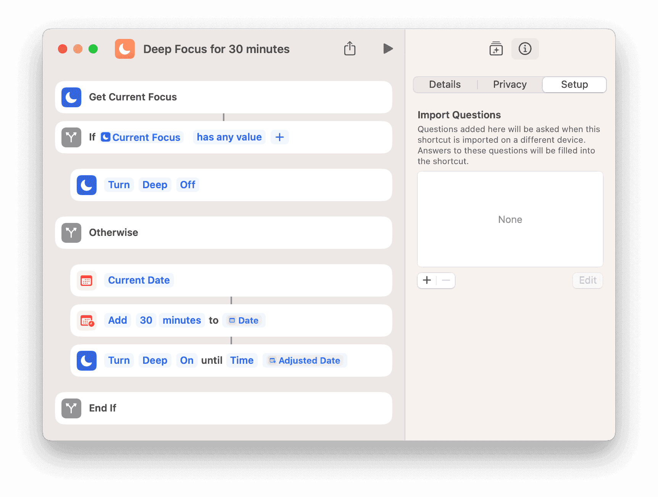Click the Share shortcut icon
The height and width of the screenshot is (497, 658).
(350, 49)
